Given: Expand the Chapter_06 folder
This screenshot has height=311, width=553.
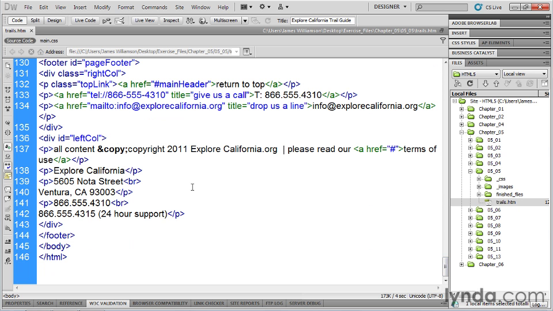Looking at the screenshot, I should pos(461,264).
